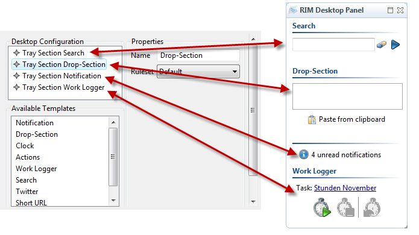Click the Name field containing Drop-Section
Image resolution: width=419 pixels, height=235 pixels.
point(198,55)
